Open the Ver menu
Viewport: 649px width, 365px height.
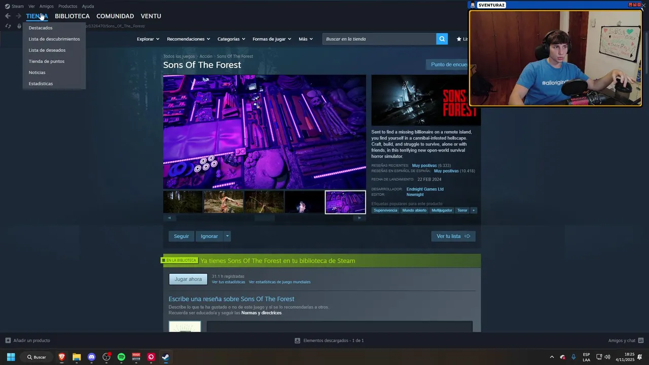click(x=31, y=6)
